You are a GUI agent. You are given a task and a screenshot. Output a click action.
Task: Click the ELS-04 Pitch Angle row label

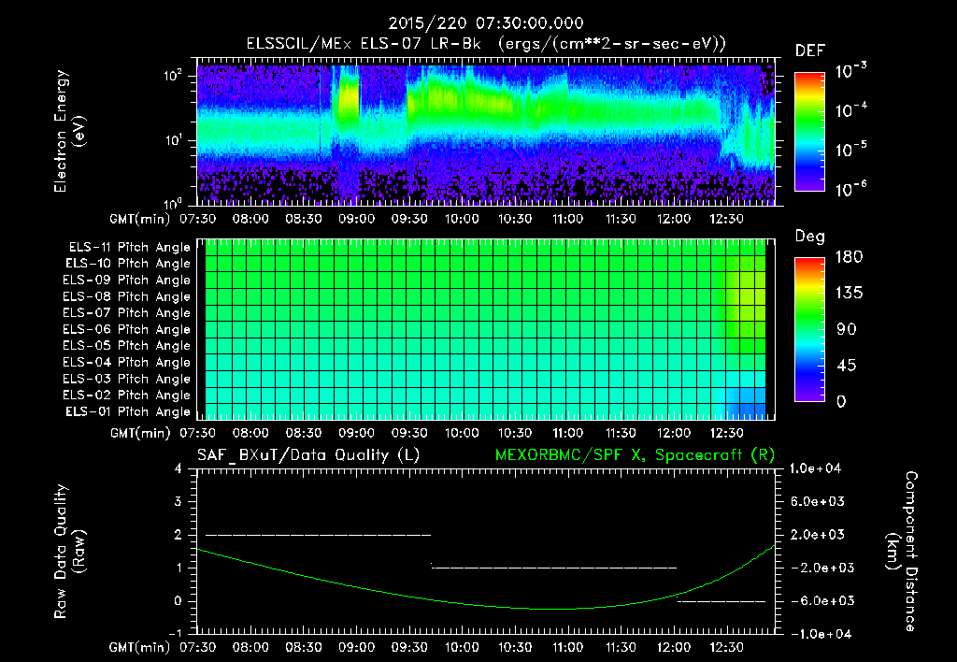point(127,363)
